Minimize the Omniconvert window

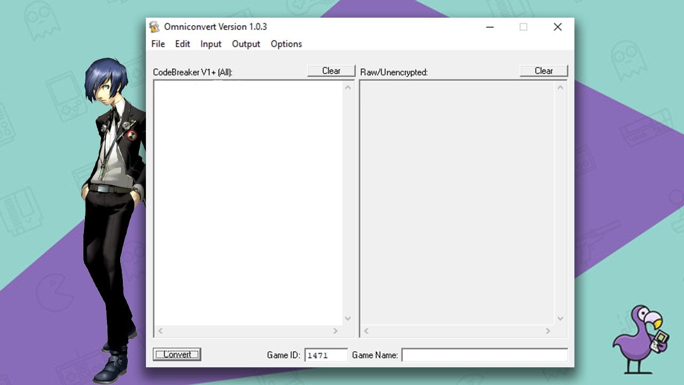[x=490, y=27]
